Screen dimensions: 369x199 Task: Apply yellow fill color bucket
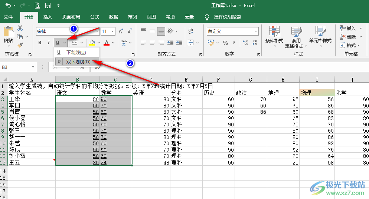coord(92,43)
